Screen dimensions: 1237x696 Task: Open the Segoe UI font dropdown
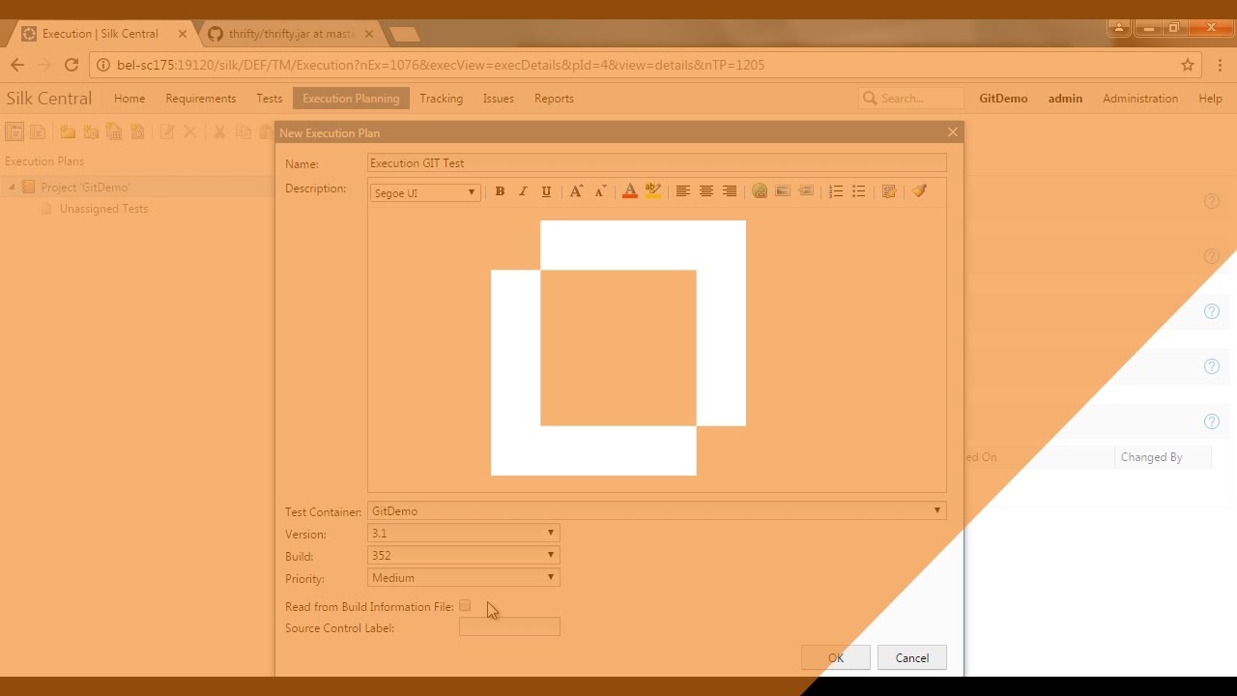pyautogui.click(x=425, y=192)
